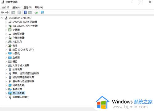
Task: Click the scan hardware changes monitor icon
Action: [x=42, y=12]
